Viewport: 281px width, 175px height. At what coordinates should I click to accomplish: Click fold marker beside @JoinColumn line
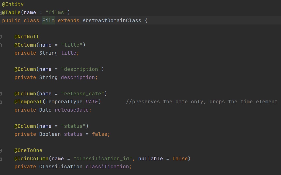pyautogui.click(x=1, y=159)
